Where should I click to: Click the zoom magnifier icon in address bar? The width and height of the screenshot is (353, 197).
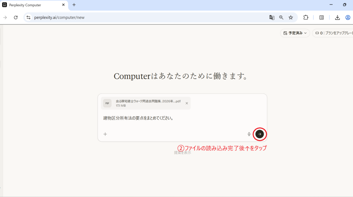[281, 18]
